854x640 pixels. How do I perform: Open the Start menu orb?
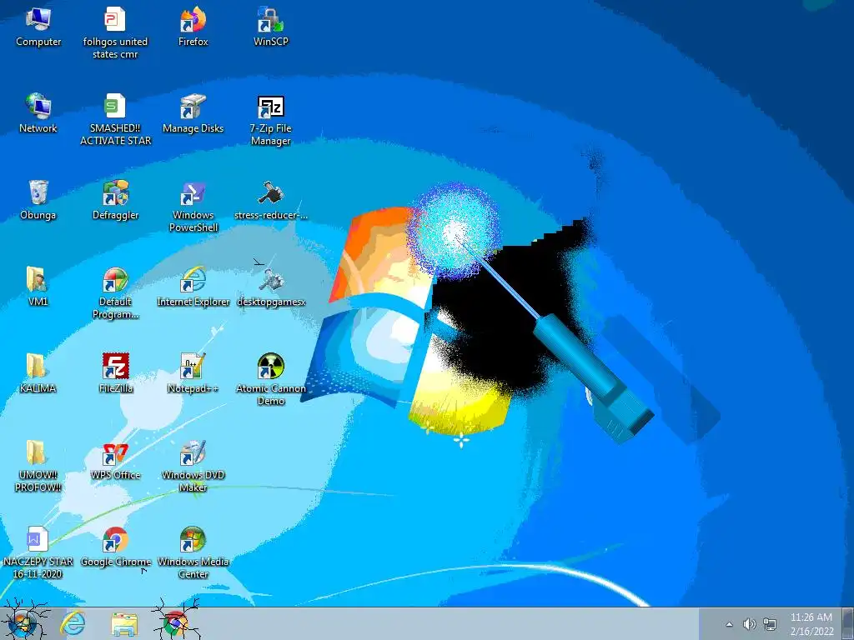point(23,623)
